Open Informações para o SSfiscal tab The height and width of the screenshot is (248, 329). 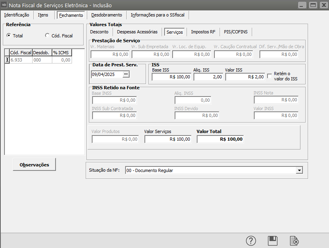[158, 15]
